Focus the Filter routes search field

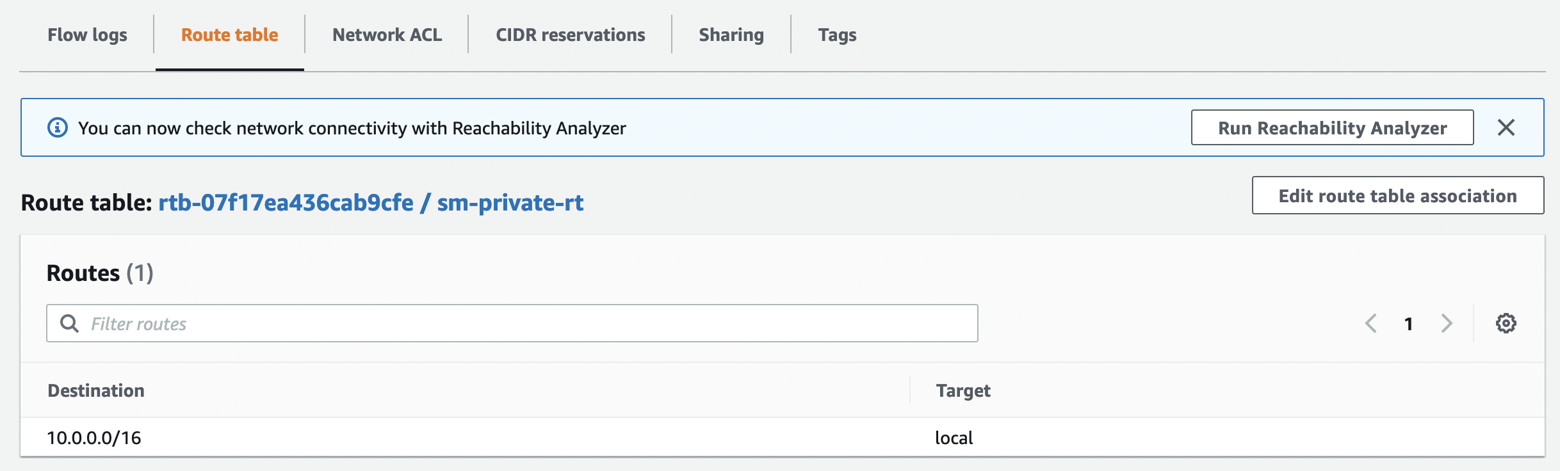pos(512,323)
